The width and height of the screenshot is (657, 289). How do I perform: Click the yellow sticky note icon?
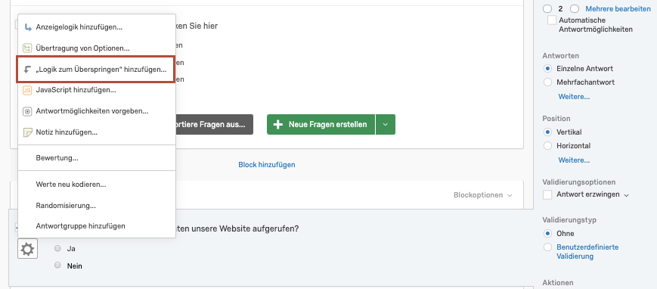(27, 132)
